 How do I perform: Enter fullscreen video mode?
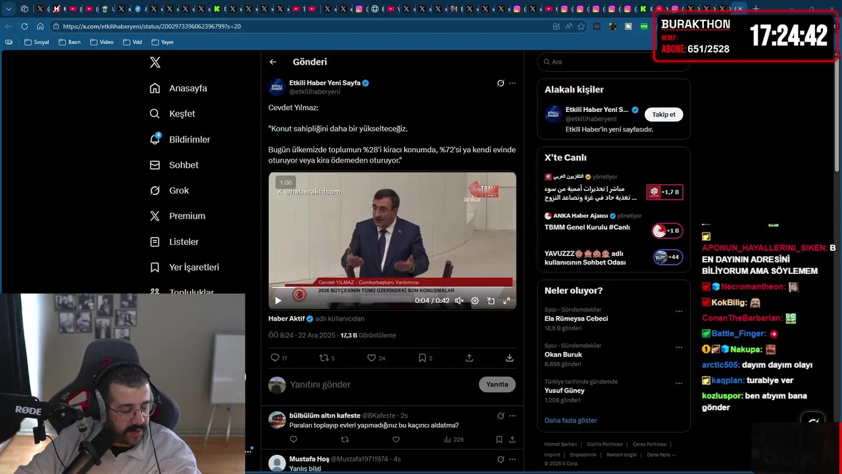point(507,300)
